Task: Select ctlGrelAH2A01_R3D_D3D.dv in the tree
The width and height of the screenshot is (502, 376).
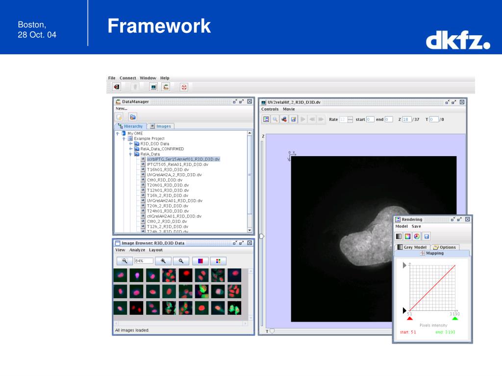Action: 174,216
